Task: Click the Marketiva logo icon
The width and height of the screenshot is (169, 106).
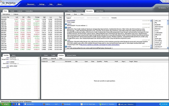Action: 3,3
